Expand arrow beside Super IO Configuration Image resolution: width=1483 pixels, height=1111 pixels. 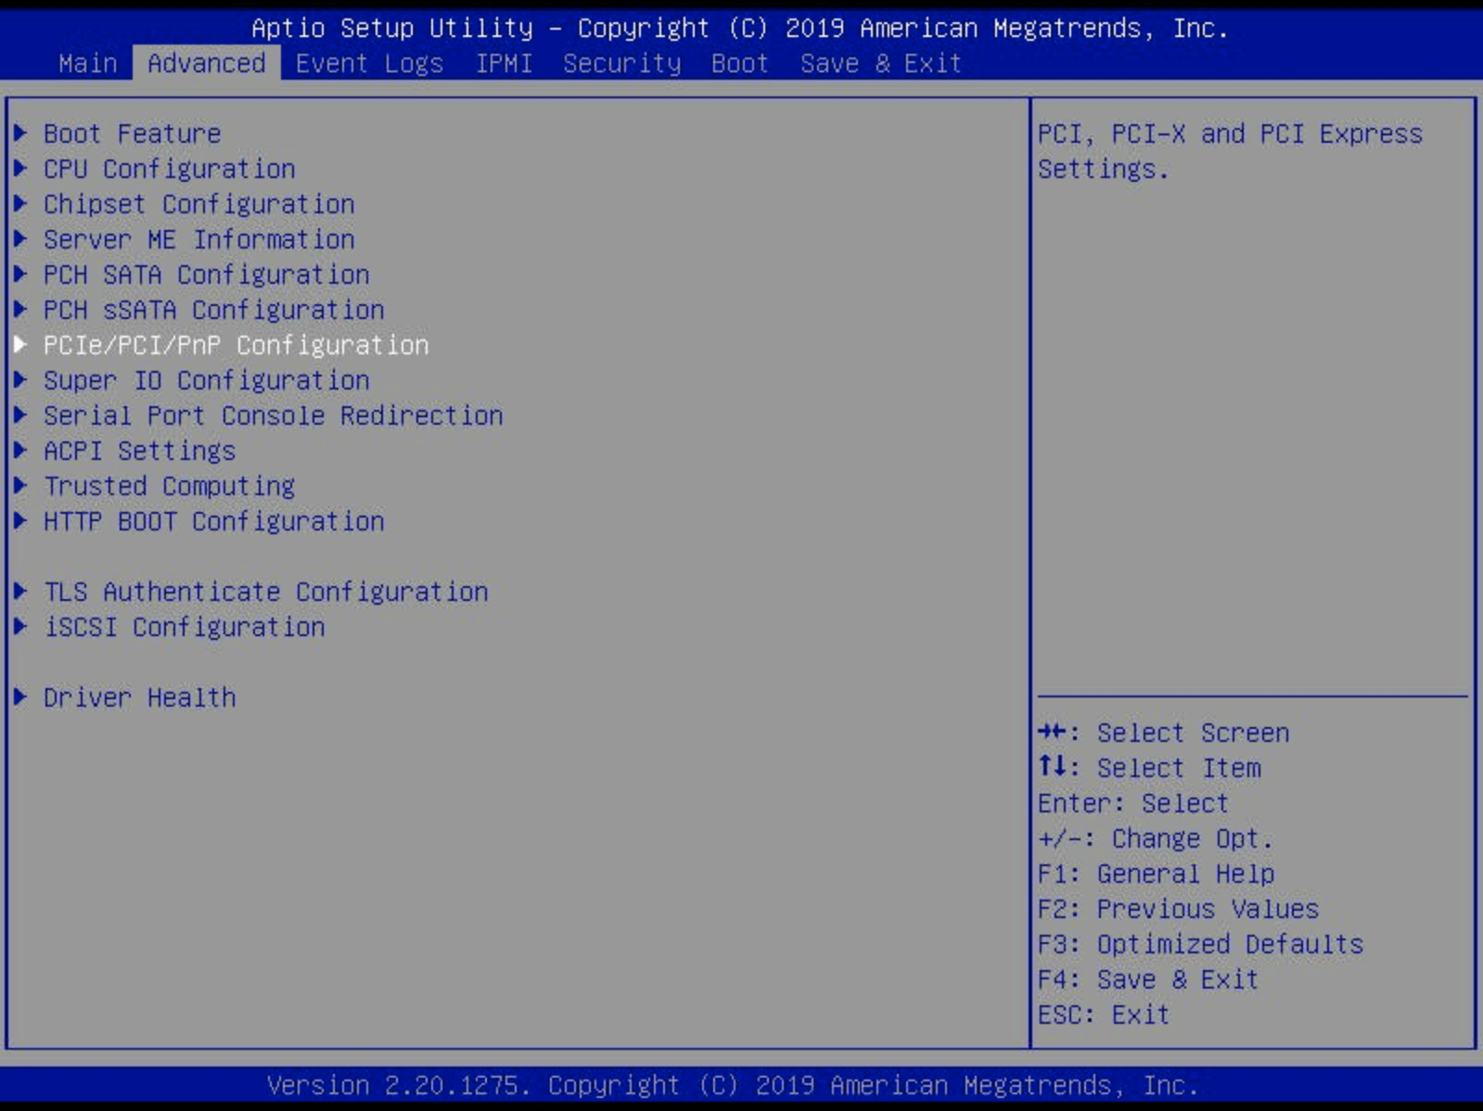(x=20, y=380)
